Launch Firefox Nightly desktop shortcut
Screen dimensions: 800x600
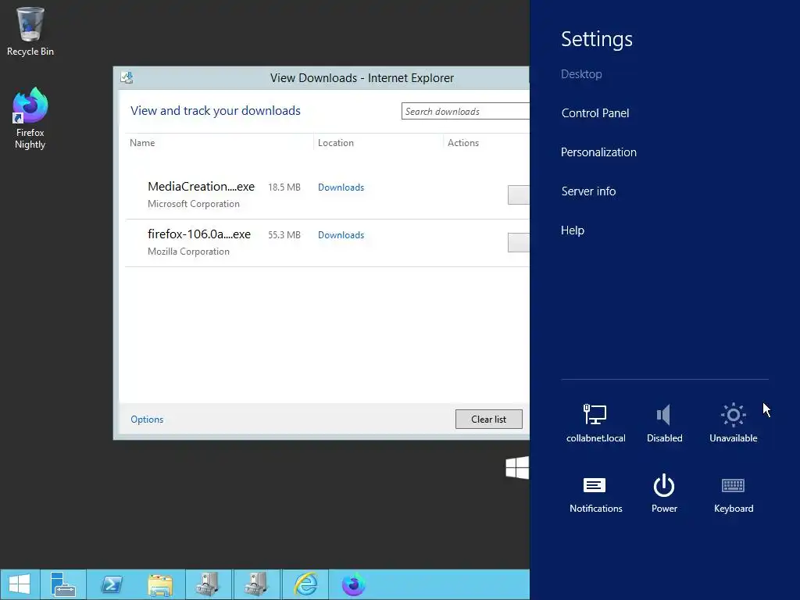tap(30, 118)
